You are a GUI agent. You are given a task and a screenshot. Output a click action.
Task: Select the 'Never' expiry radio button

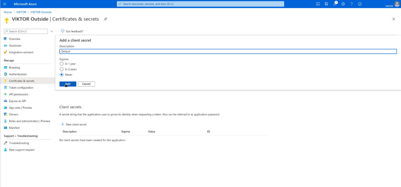pos(62,75)
